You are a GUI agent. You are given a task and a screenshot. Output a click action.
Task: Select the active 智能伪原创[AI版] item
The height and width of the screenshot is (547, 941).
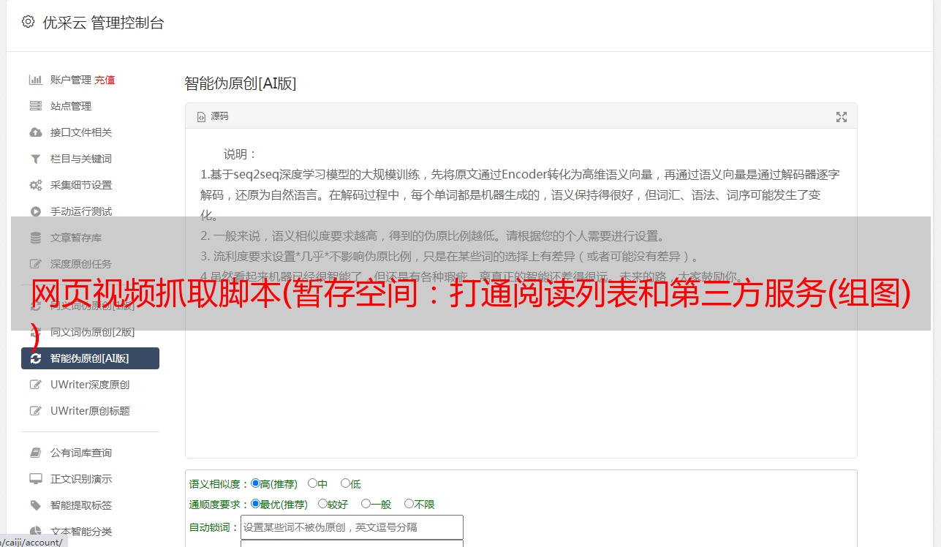click(x=90, y=358)
